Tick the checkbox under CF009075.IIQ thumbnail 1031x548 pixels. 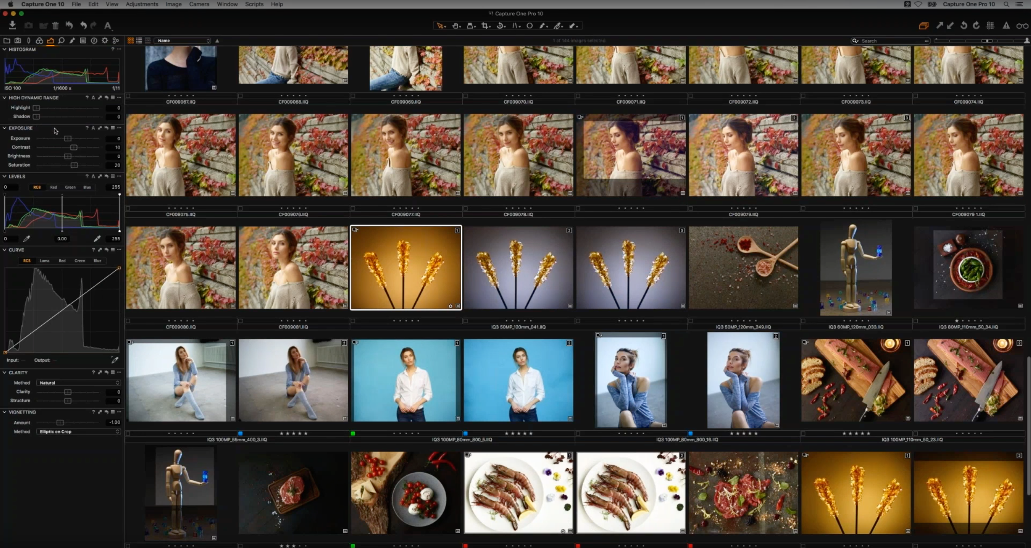[128, 209]
